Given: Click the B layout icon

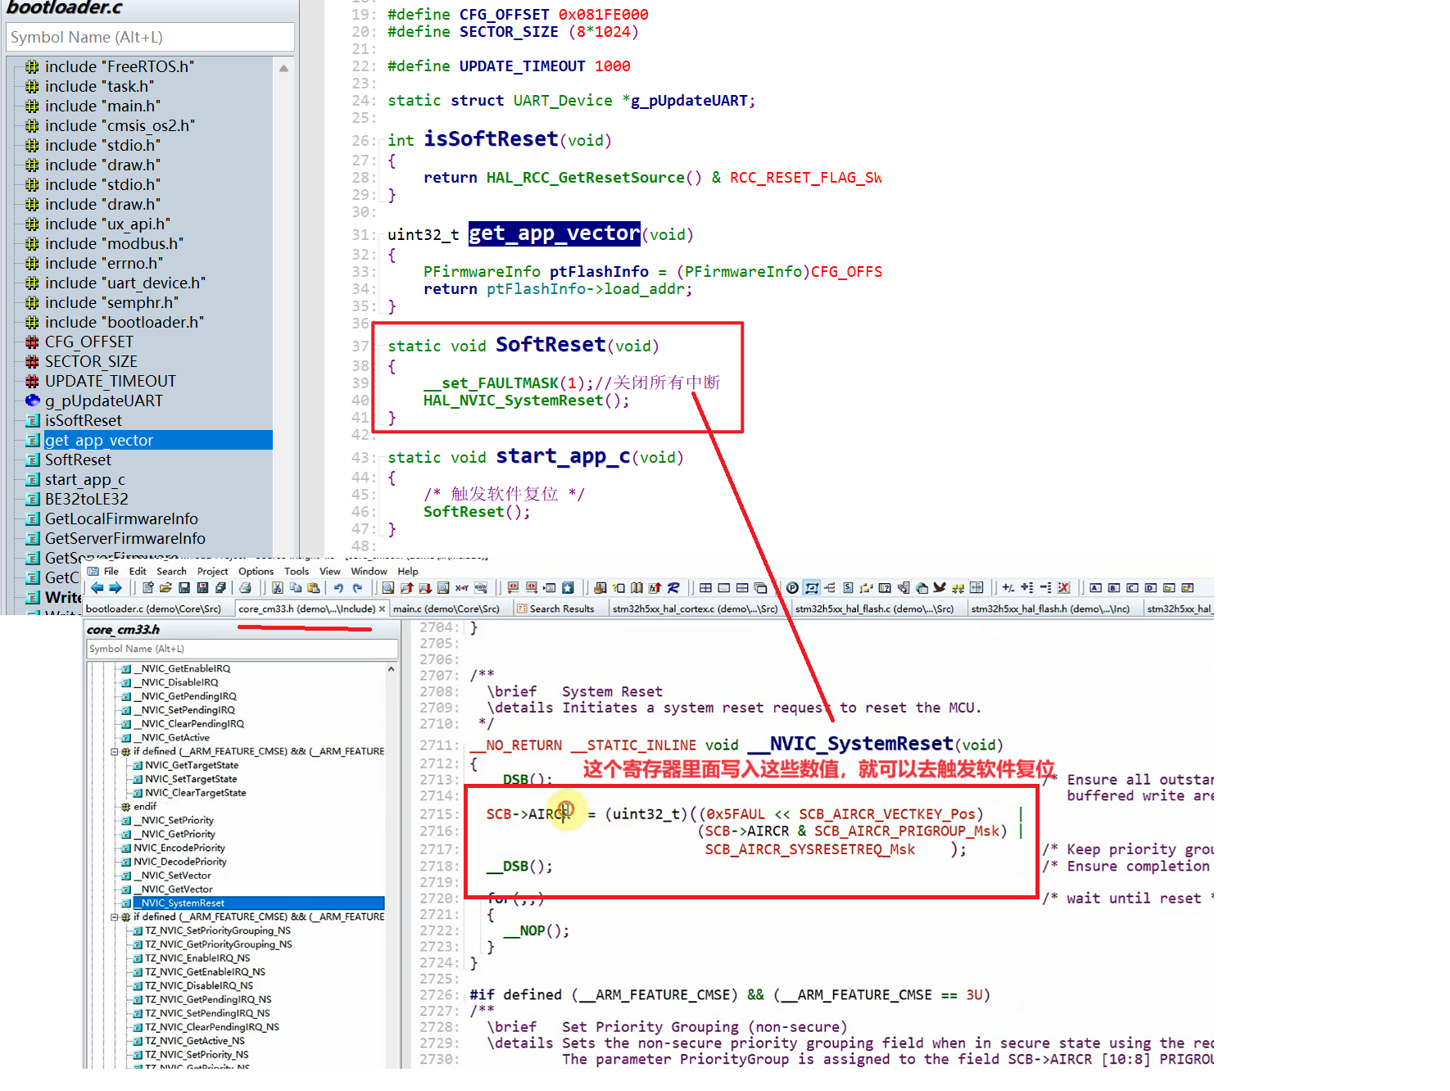Looking at the screenshot, I should 1113,587.
